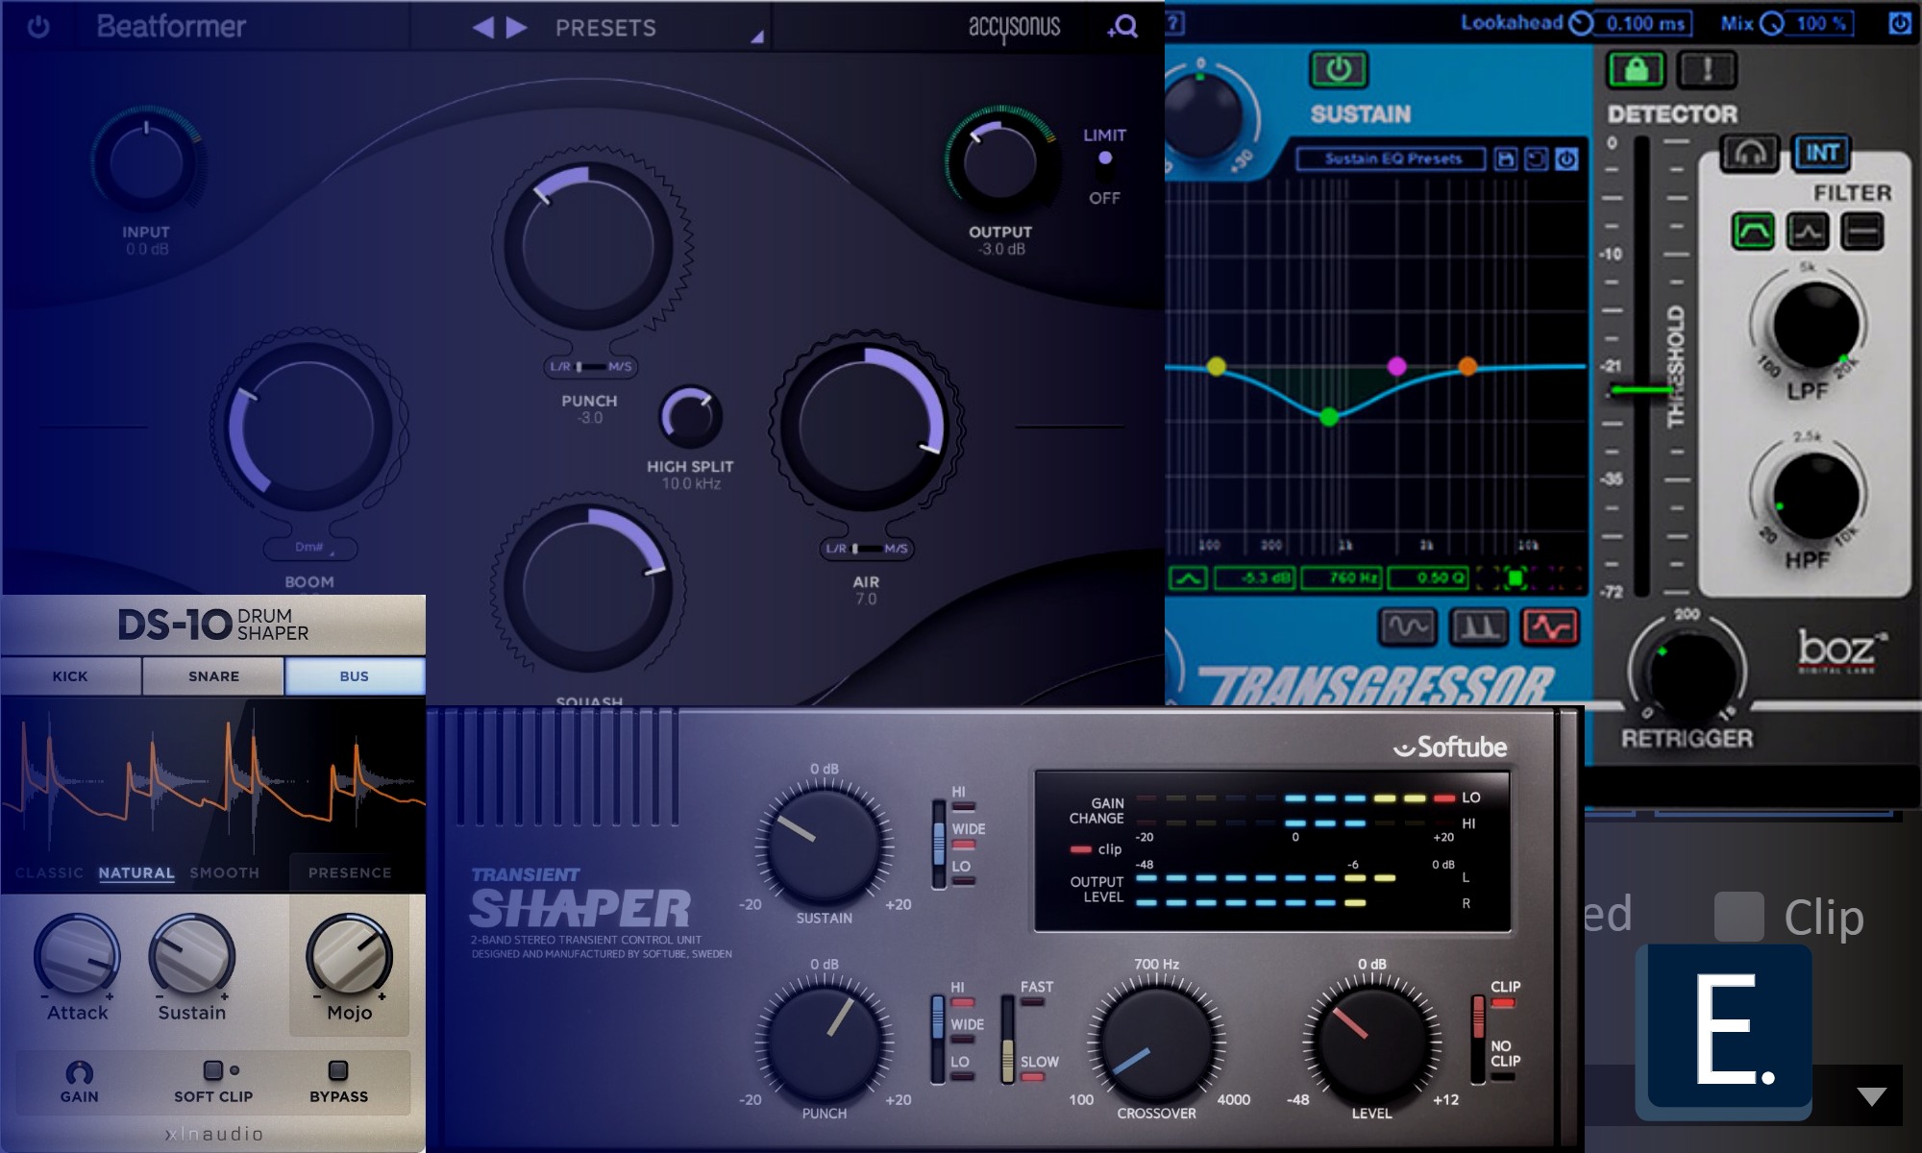The image size is (1922, 1153).
Task: Click the DETECTOR lock icon
Action: tap(1636, 69)
